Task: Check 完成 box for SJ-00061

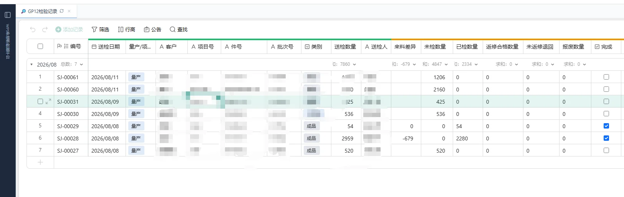Action: point(606,77)
